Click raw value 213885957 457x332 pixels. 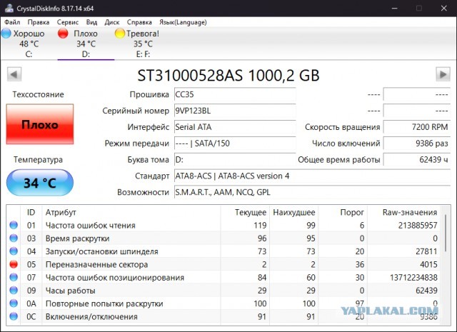point(418,226)
